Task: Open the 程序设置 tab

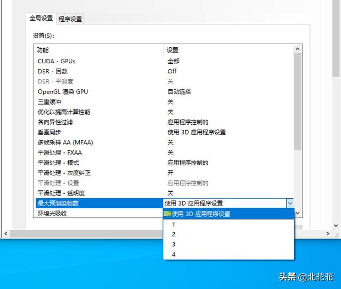Action: tap(70, 19)
